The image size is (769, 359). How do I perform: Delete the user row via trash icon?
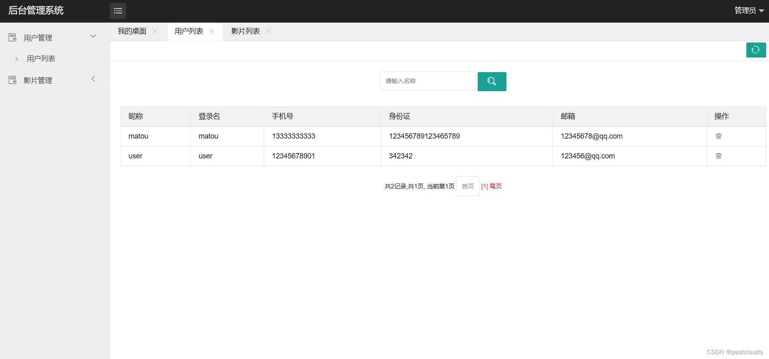coord(718,156)
